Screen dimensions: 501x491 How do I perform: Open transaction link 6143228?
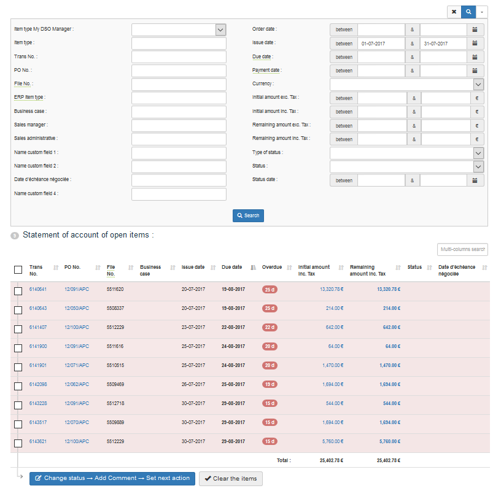pyautogui.click(x=38, y=403)
